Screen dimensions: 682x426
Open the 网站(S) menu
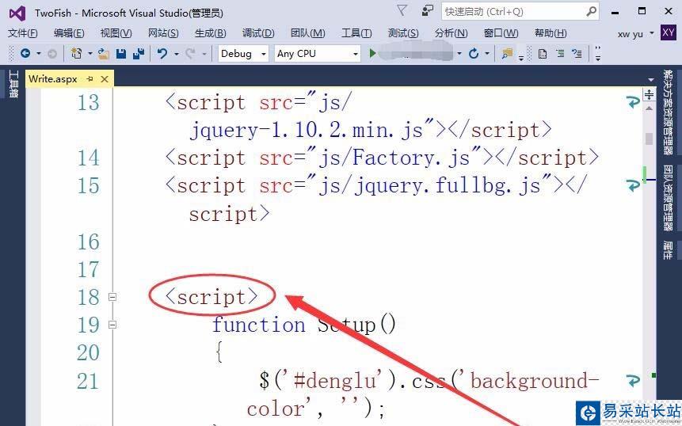pos(163,33)
